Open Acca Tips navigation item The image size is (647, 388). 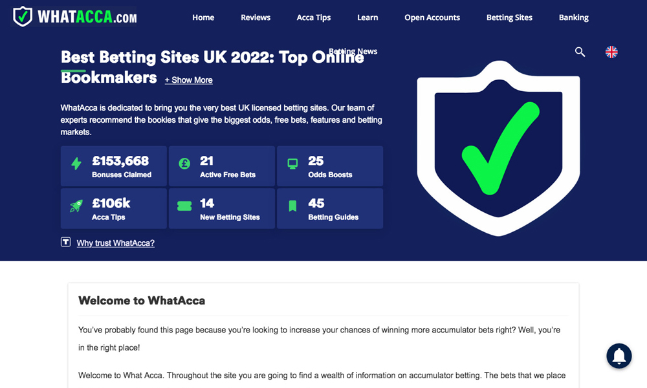(314, 17)
